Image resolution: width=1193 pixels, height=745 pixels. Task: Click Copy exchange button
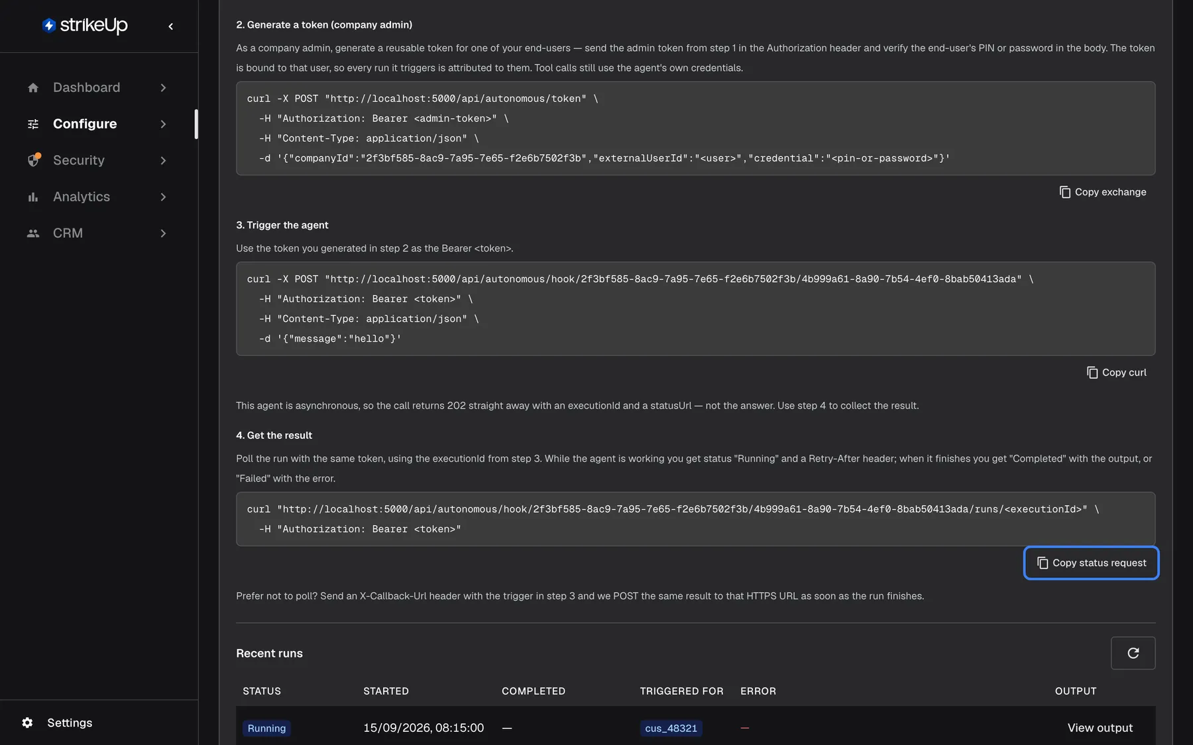tap(1102, 192)
